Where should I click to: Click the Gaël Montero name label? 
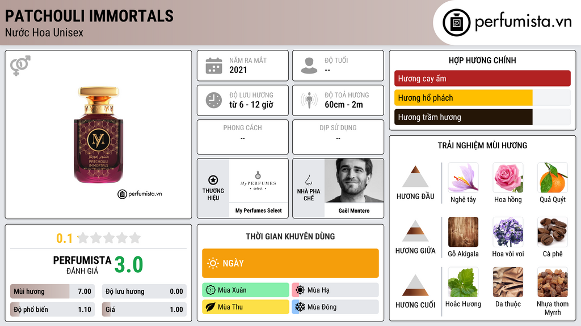pos(354,211)
